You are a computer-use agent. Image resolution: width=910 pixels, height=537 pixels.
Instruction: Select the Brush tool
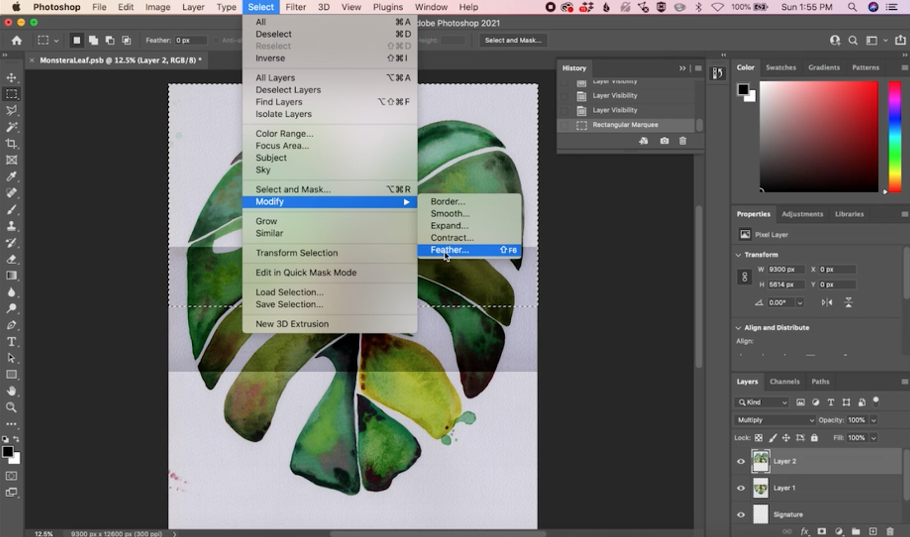point(11,209)
